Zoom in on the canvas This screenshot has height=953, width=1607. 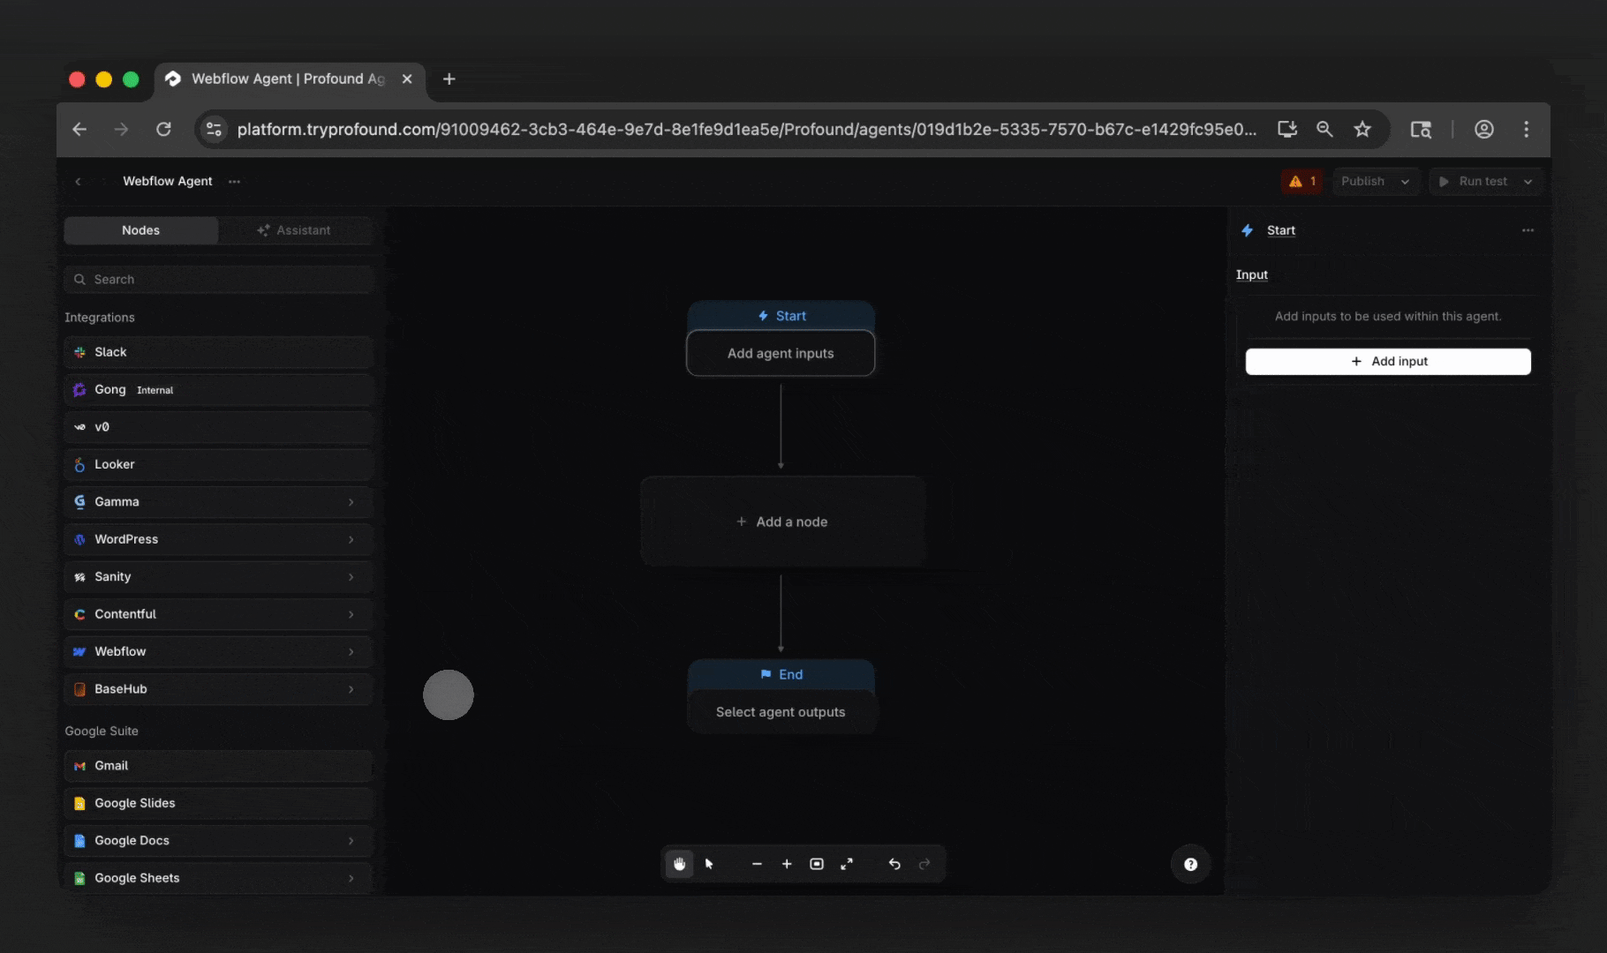coord(787,864)
